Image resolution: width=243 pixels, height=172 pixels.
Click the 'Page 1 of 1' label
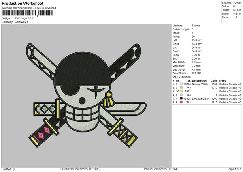click(x=234, y=169)
